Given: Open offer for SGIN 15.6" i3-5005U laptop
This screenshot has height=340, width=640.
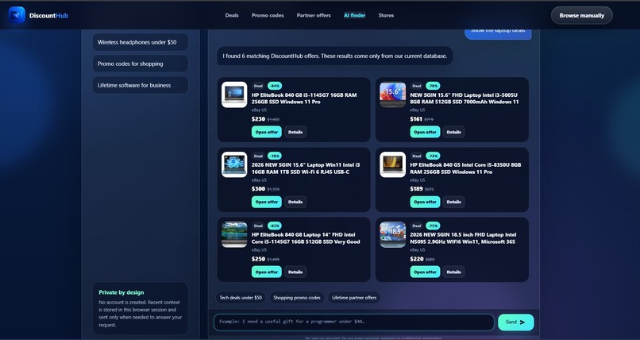Looking at the screenshot, I should 425,132.
